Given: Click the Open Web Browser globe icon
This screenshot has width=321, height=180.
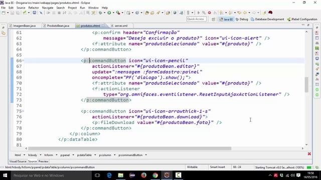Looking at the screenshot, I should [175, 13].
